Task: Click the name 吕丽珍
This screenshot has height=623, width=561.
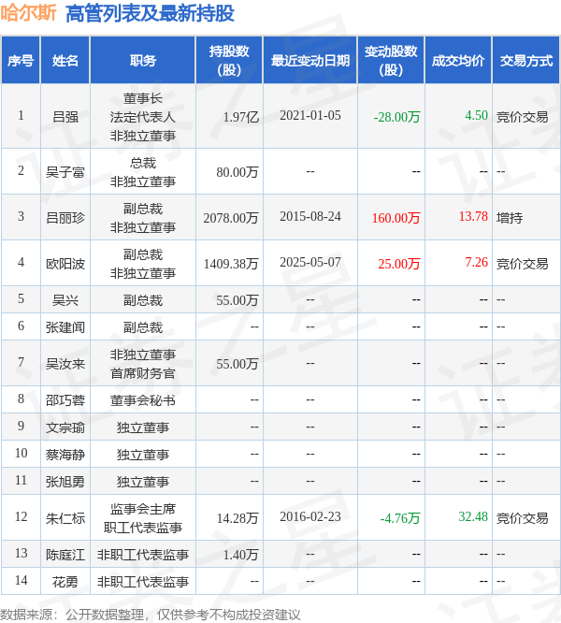Action: tap(65, 218)
